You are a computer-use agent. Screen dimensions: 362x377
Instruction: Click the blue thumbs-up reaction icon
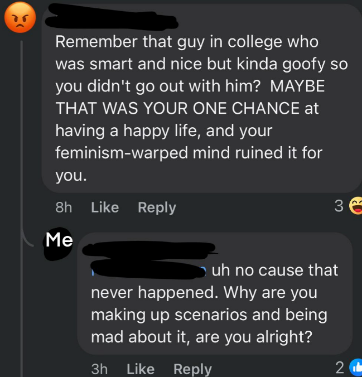click(x=355, y=368)
